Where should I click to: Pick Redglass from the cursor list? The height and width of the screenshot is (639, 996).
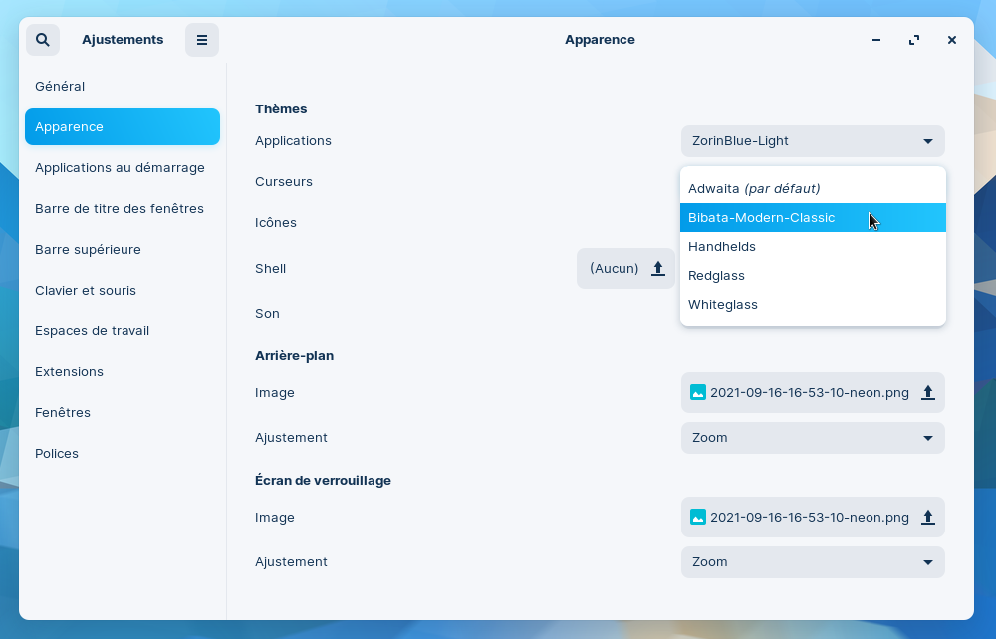717,276
